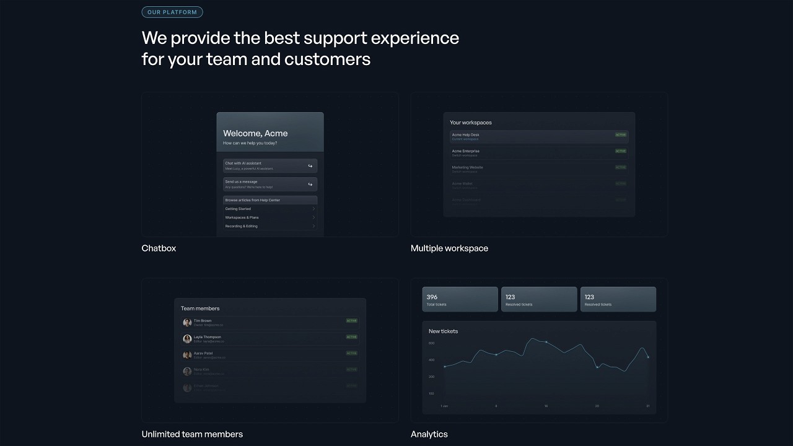The image size is (793, 446).
Task: Switch to the Marketing Website workspace
Action: [x=539, y=169]
